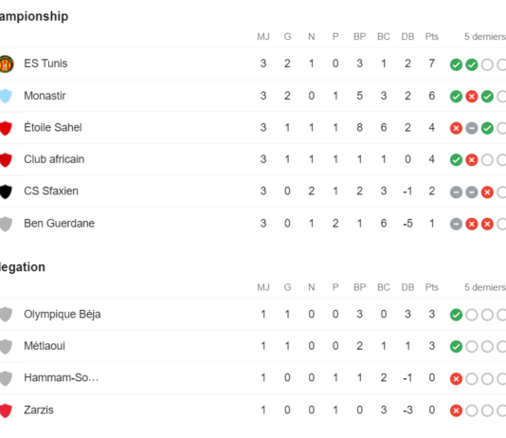Viewport: 506px width, 438px height.
Task: Click the MJ header in championship table
Action: 263,36
